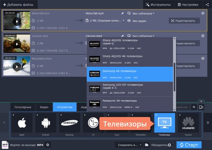Click Редактировать button for Waterfall file
The height and width of the screenshot is (150, 212).
[x=184, y=21]
